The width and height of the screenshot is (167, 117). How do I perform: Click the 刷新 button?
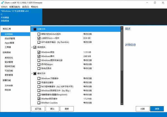click(x=67, y=109)
